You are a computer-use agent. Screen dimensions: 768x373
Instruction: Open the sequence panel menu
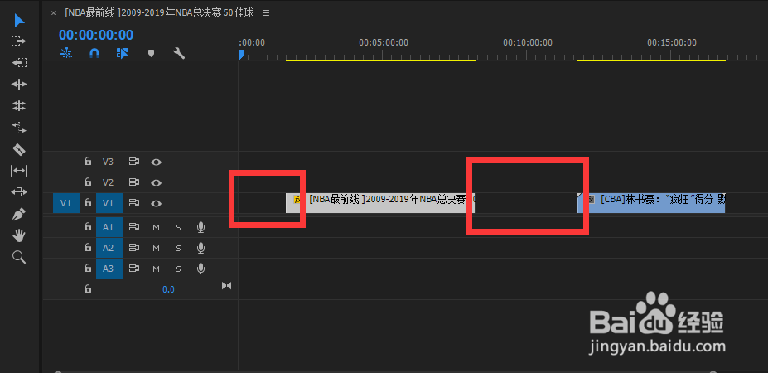[x=266, y=13]
